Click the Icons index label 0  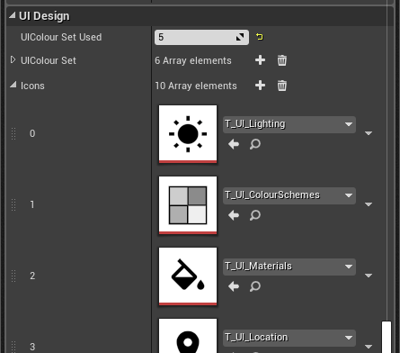pos(32,133)
